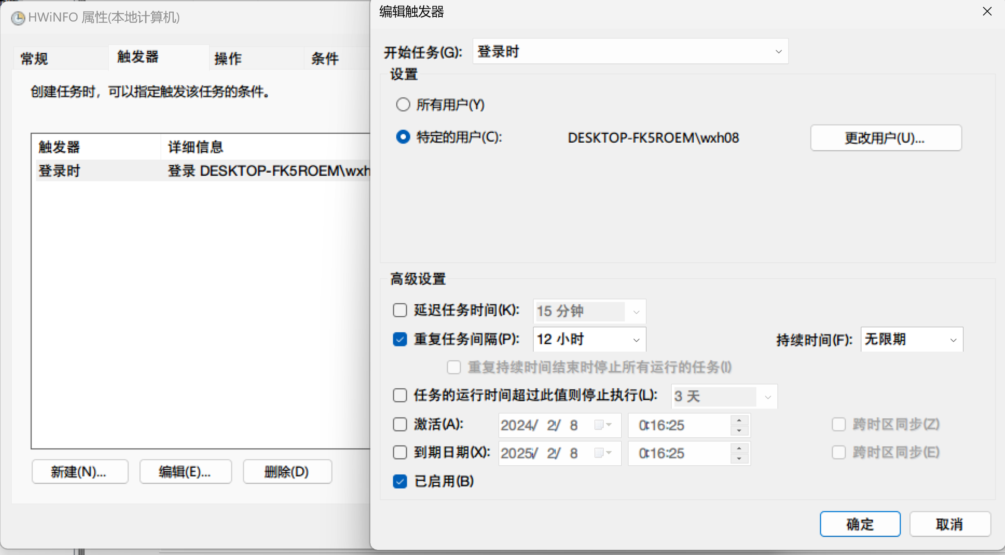The width and height of the screenshot is (1005, 555).
Task: Click the 更改用户(U) button
Action: point(886,137)
